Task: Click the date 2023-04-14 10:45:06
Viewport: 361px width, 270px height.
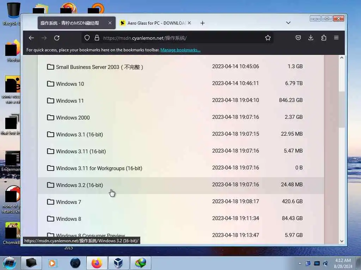Action: coord(235,66)
